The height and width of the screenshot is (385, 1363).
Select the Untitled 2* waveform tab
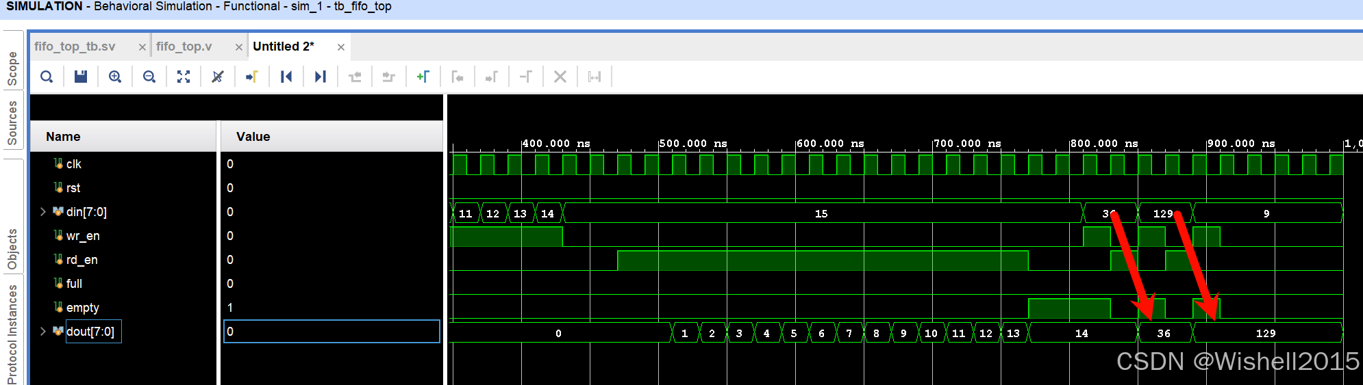[x=284, y=47]
